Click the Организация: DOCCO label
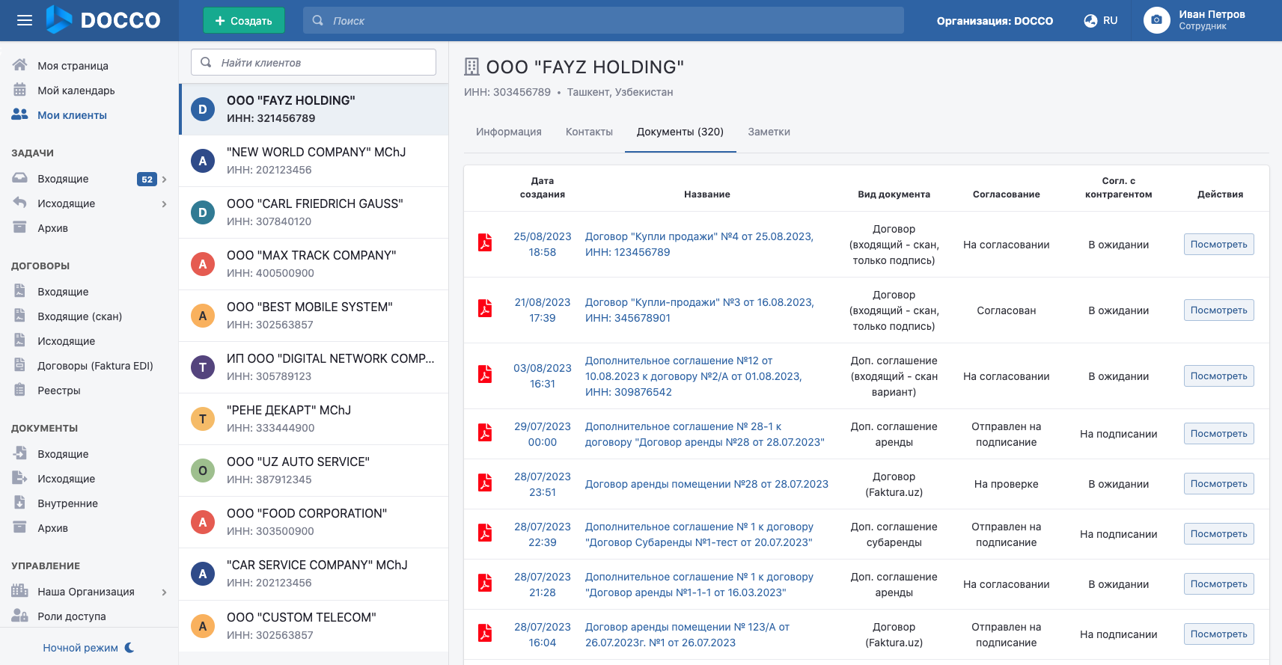This screenshot has width=1282, height=665. (x=995, y=21)
